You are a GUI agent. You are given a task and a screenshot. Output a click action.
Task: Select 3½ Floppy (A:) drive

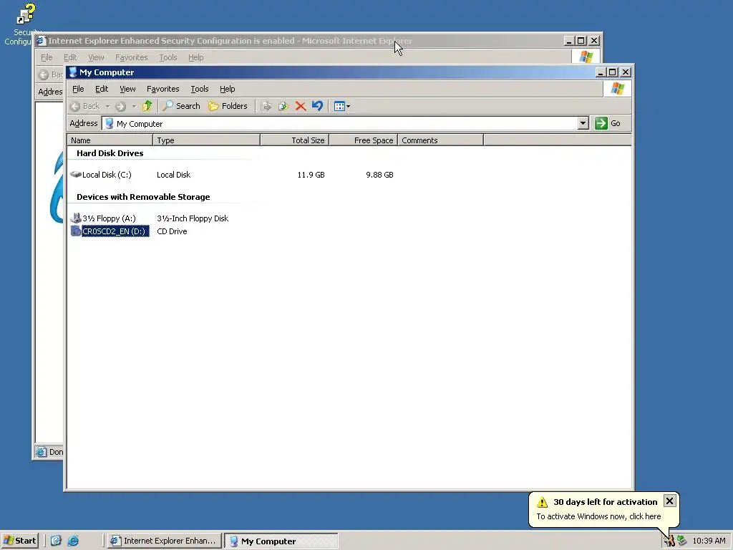tap(103, 218)
